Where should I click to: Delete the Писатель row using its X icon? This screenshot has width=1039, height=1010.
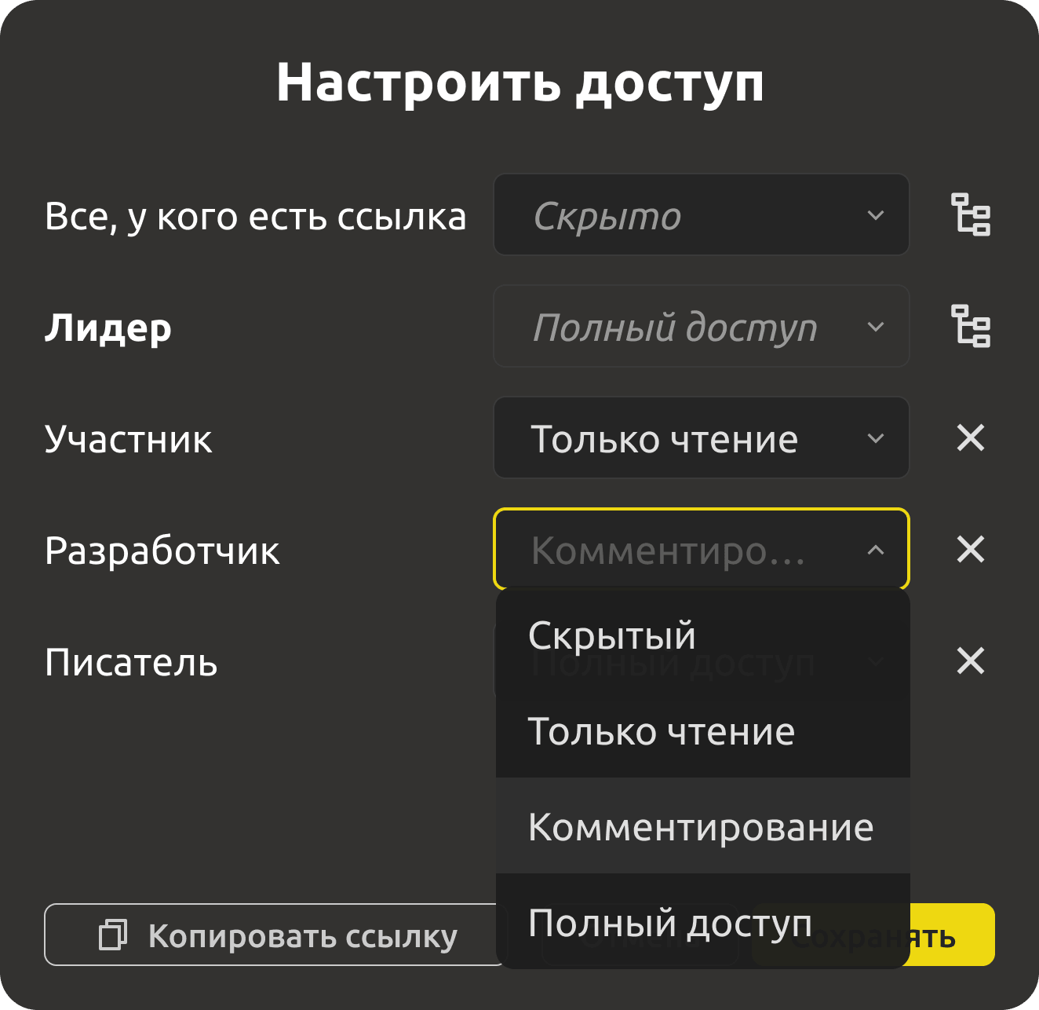(971, 661)
